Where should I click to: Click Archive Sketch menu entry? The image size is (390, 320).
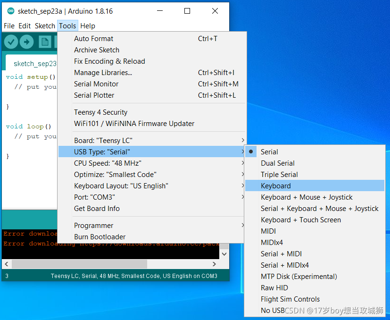click(152, 50)
